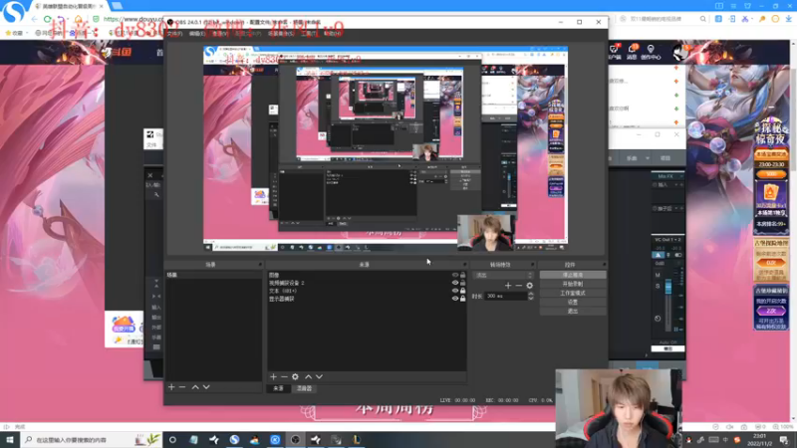Viewport: 797px width, 448px height.
Task: Select 视频捕获设备 2 source row
Action: pyautogui.click(x=367, y=283)
